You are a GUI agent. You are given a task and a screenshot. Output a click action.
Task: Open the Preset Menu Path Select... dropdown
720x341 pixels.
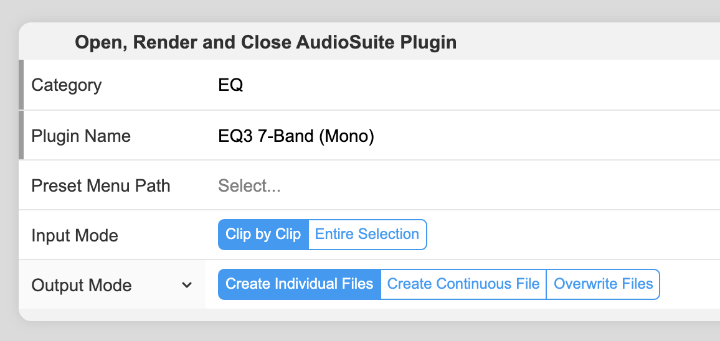click(249, 185)
